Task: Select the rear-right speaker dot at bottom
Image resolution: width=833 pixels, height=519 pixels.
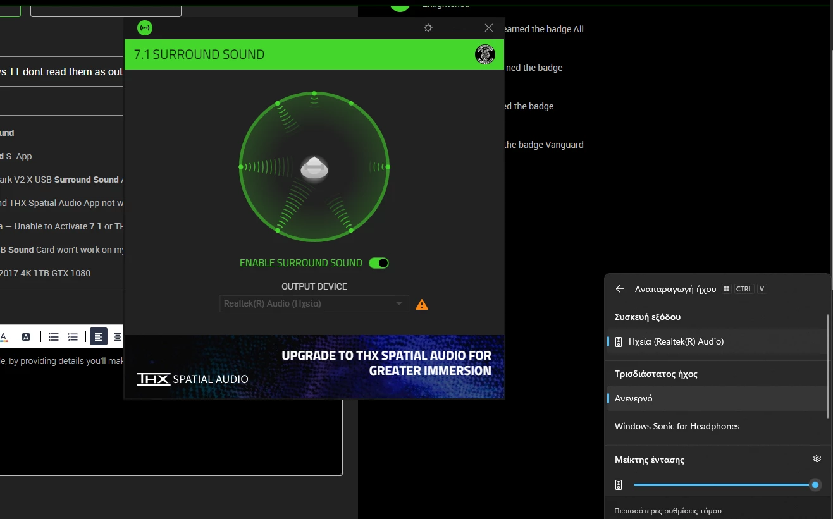Action: point(351,230)
